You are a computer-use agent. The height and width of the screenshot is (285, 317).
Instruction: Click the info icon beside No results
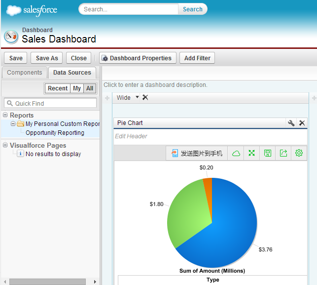click(x=20, y=154)
